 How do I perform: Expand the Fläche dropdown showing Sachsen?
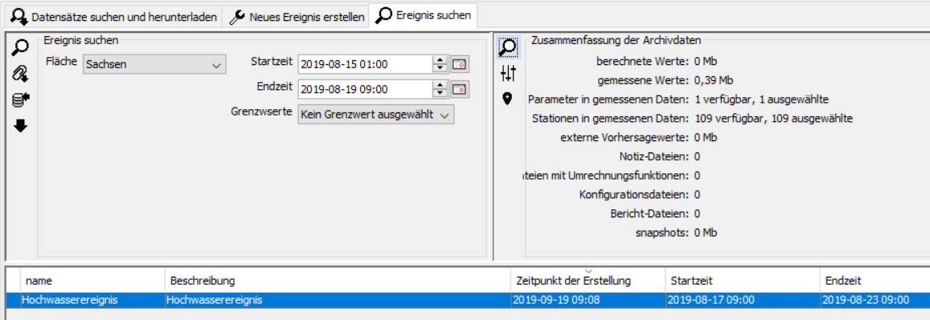(x=154, y=64)
